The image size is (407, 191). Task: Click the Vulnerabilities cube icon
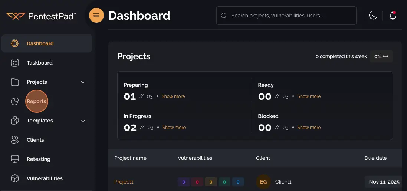[15, 178]
